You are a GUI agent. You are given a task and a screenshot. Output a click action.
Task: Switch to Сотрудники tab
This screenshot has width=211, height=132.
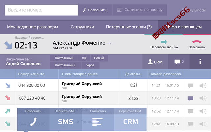[82, 27]
